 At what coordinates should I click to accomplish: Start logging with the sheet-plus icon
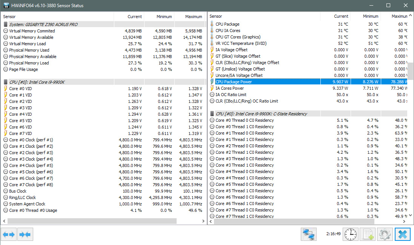click(x=368, y=234)
